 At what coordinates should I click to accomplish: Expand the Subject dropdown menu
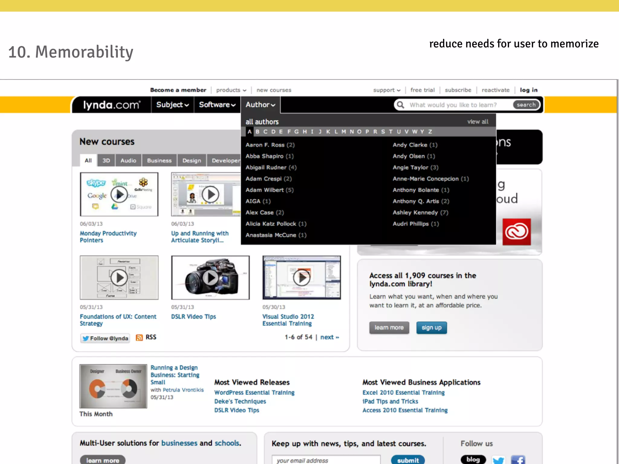[172, 105]
